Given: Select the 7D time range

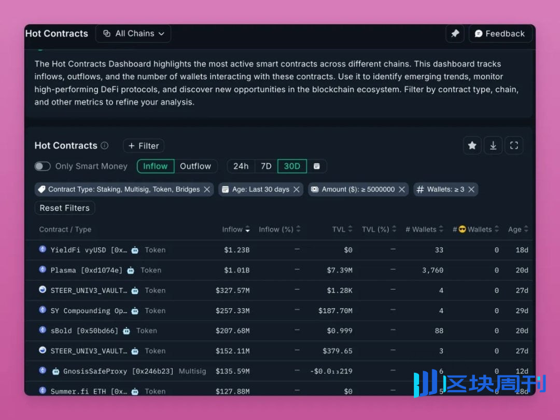Looking at the screenshot, I should click(x=266, y=166).
